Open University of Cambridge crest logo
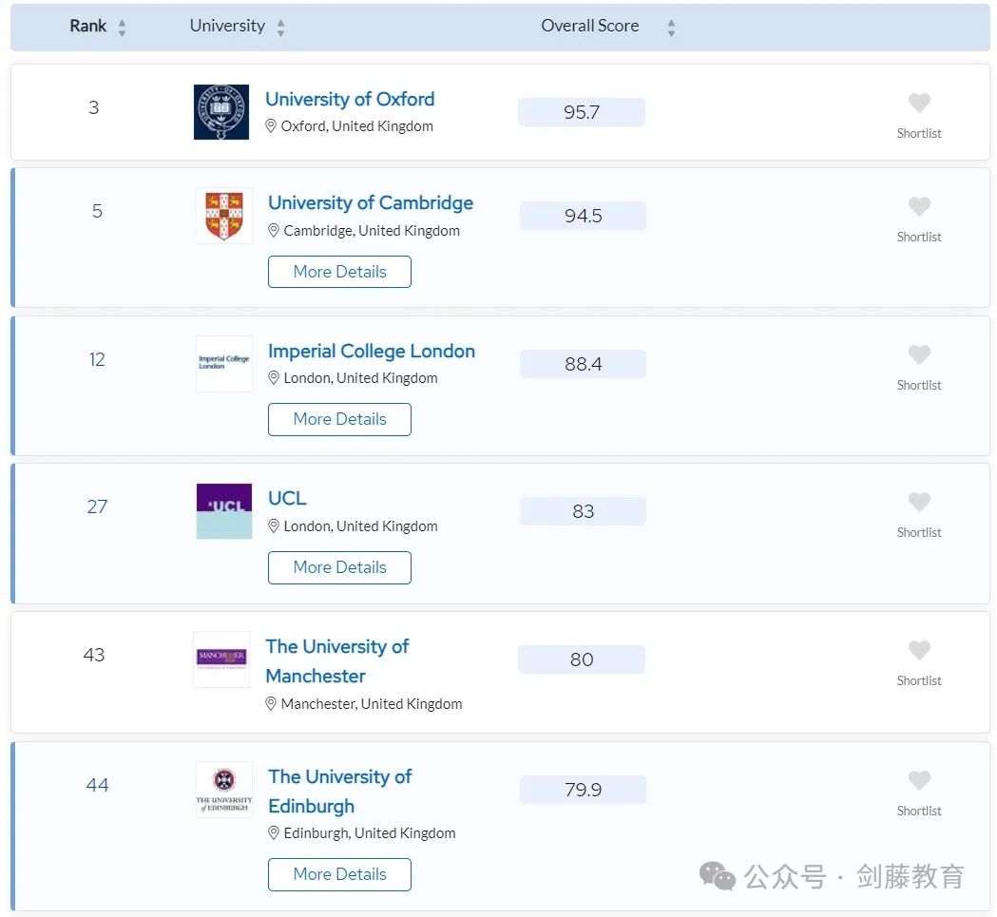The image size is (997, 917). [223, 216]
